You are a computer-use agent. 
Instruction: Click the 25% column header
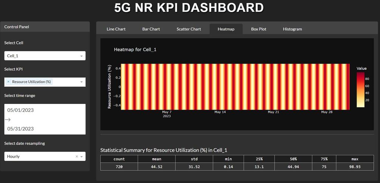259,159
